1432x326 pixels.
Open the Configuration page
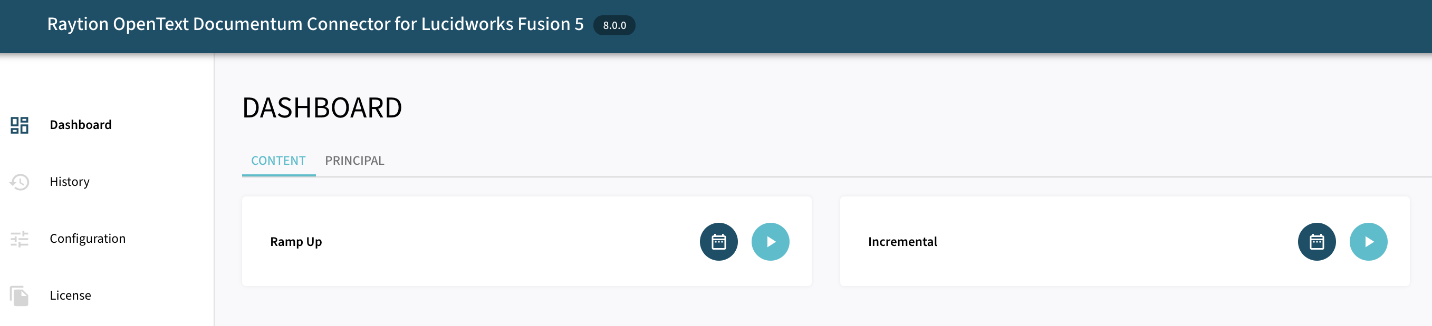[87, 239]
